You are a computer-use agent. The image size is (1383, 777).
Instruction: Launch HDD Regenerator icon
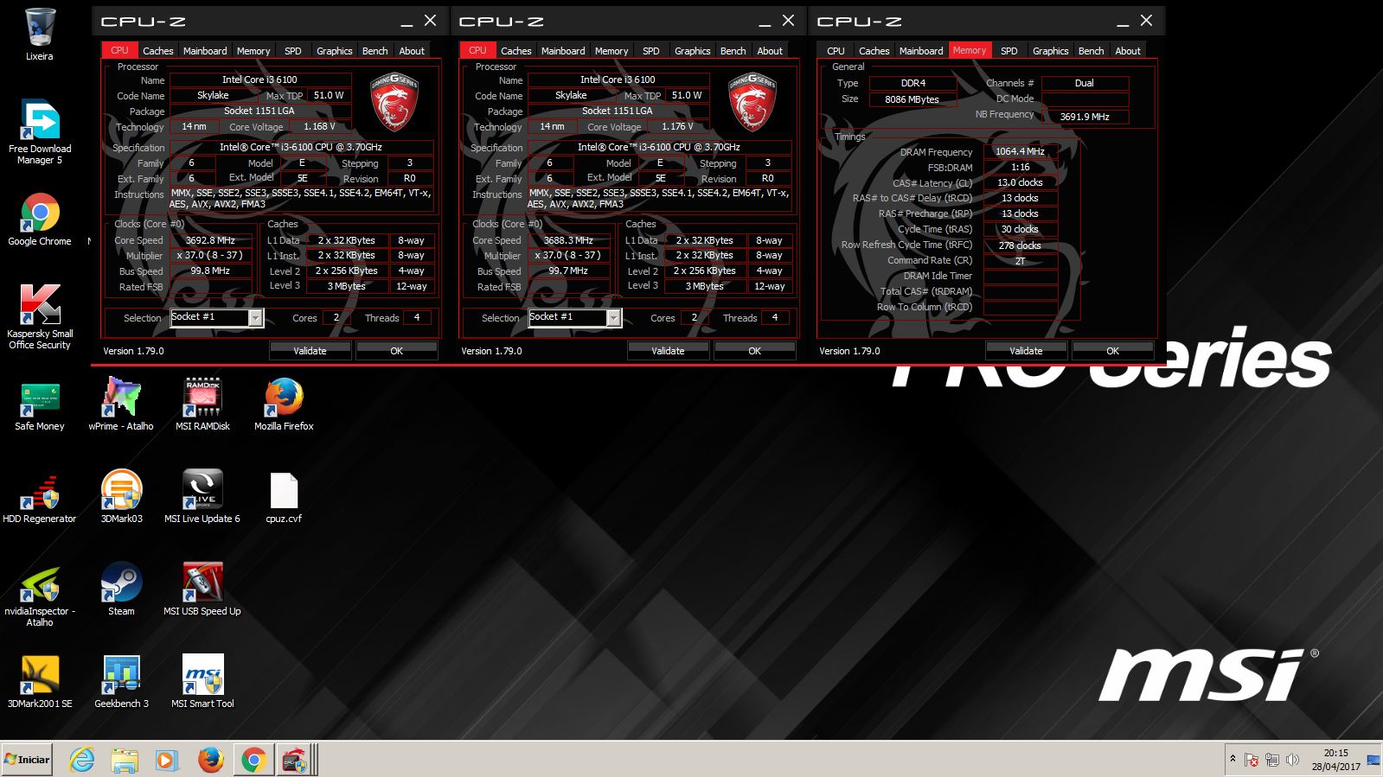coord(40,497)
